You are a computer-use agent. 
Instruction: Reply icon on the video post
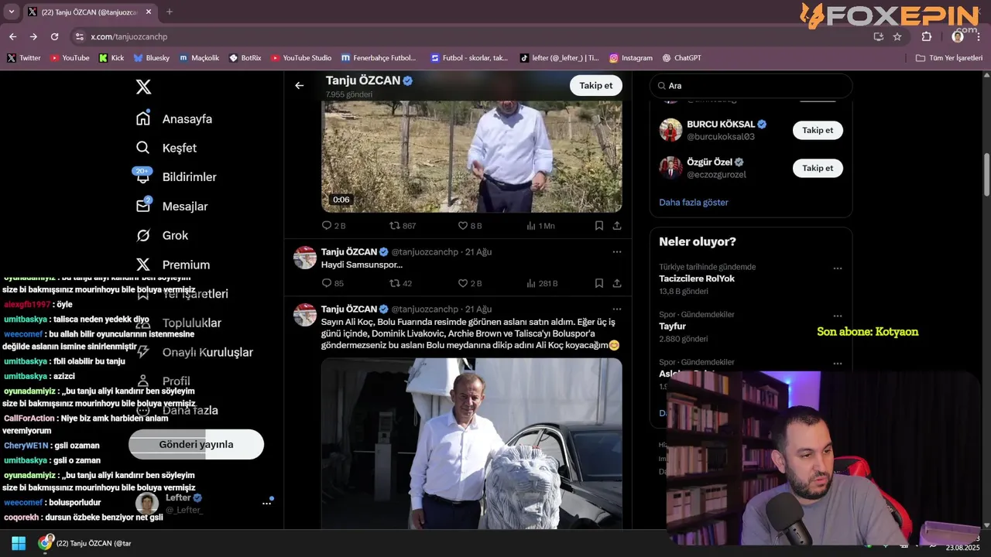click(327, 226)
